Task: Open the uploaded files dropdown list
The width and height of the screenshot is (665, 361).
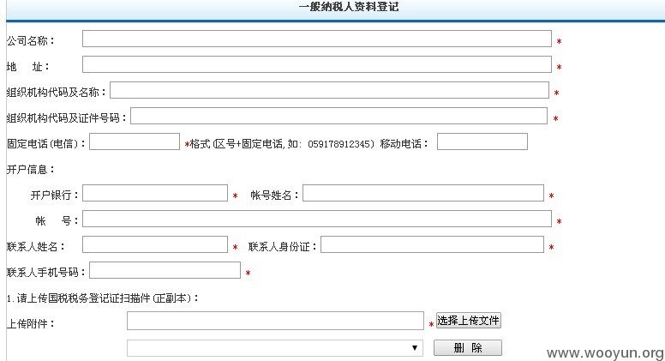Action: [275, 348]
